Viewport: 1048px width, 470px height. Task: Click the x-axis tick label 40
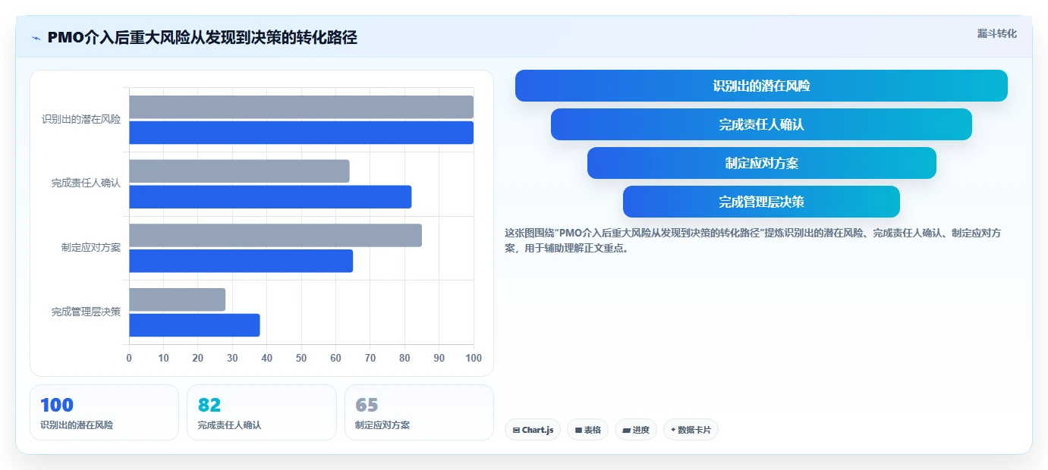(x=267, y=358)
